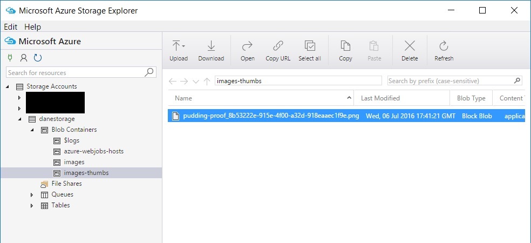Select the File Shares node

click(x=67, y=184)
